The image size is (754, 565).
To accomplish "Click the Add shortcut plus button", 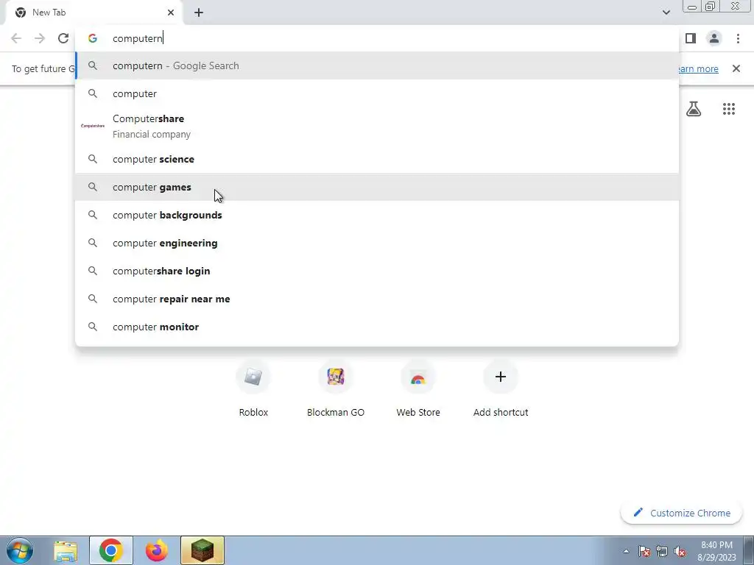I will pyautogui.click(x=501, y=377).
